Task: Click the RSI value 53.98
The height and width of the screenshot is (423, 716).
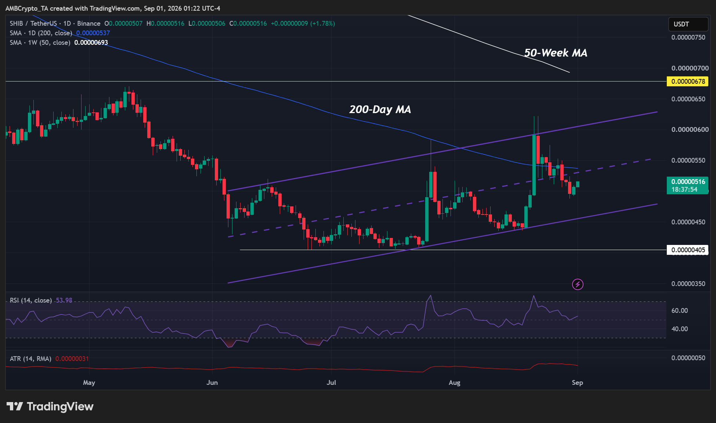Action: click(64, 300)
